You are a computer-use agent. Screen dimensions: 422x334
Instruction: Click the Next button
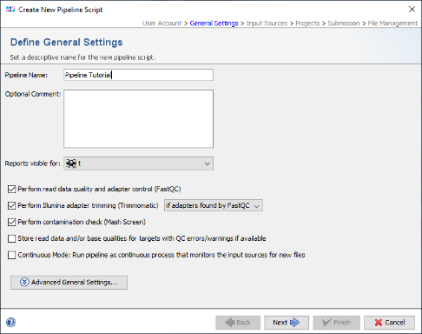pyautogui.click(x=287, y=323)
